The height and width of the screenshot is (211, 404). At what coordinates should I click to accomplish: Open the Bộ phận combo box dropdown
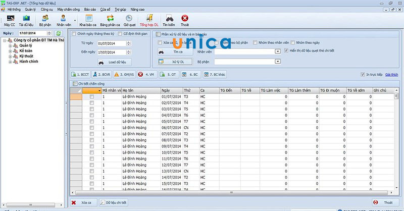(278, 62)
